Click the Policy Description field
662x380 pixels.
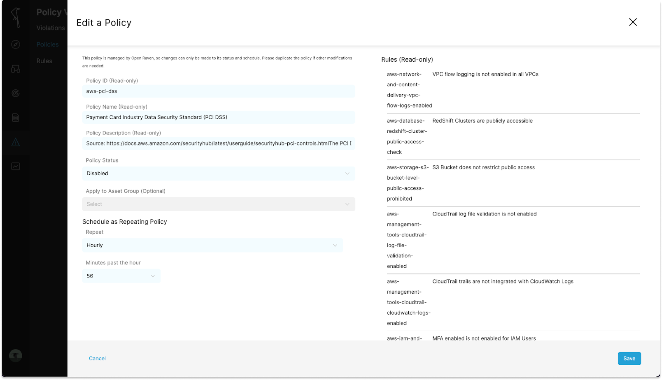(218, 143)
